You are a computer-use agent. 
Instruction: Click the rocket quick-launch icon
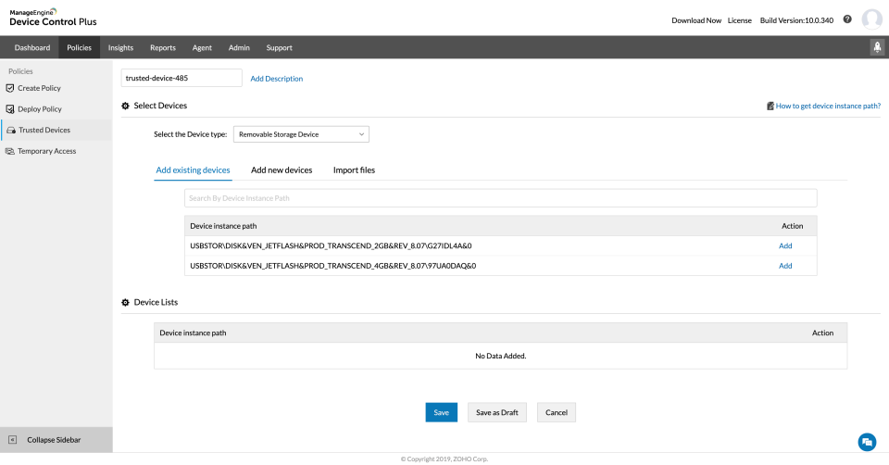(877, 47)
